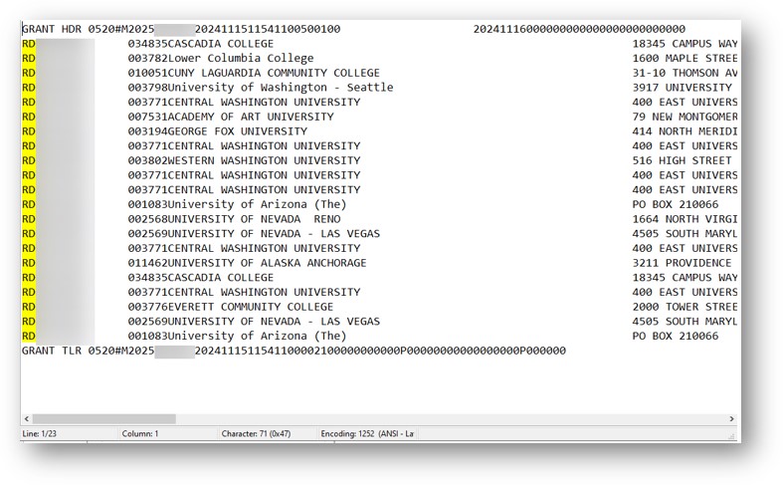This screenshot has height=485, width=783.
Task: Click the '2000 TOWER STREE' address
Action: coord(685,307)
